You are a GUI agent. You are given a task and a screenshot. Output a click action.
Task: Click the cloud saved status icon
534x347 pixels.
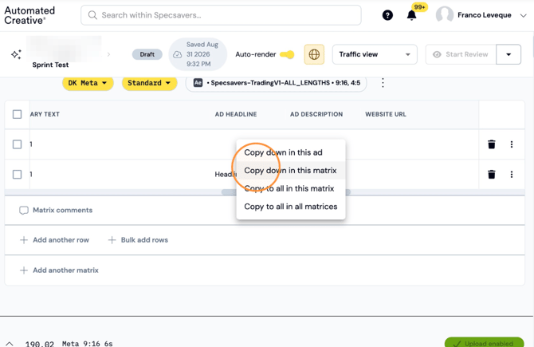tap(178, 54)
